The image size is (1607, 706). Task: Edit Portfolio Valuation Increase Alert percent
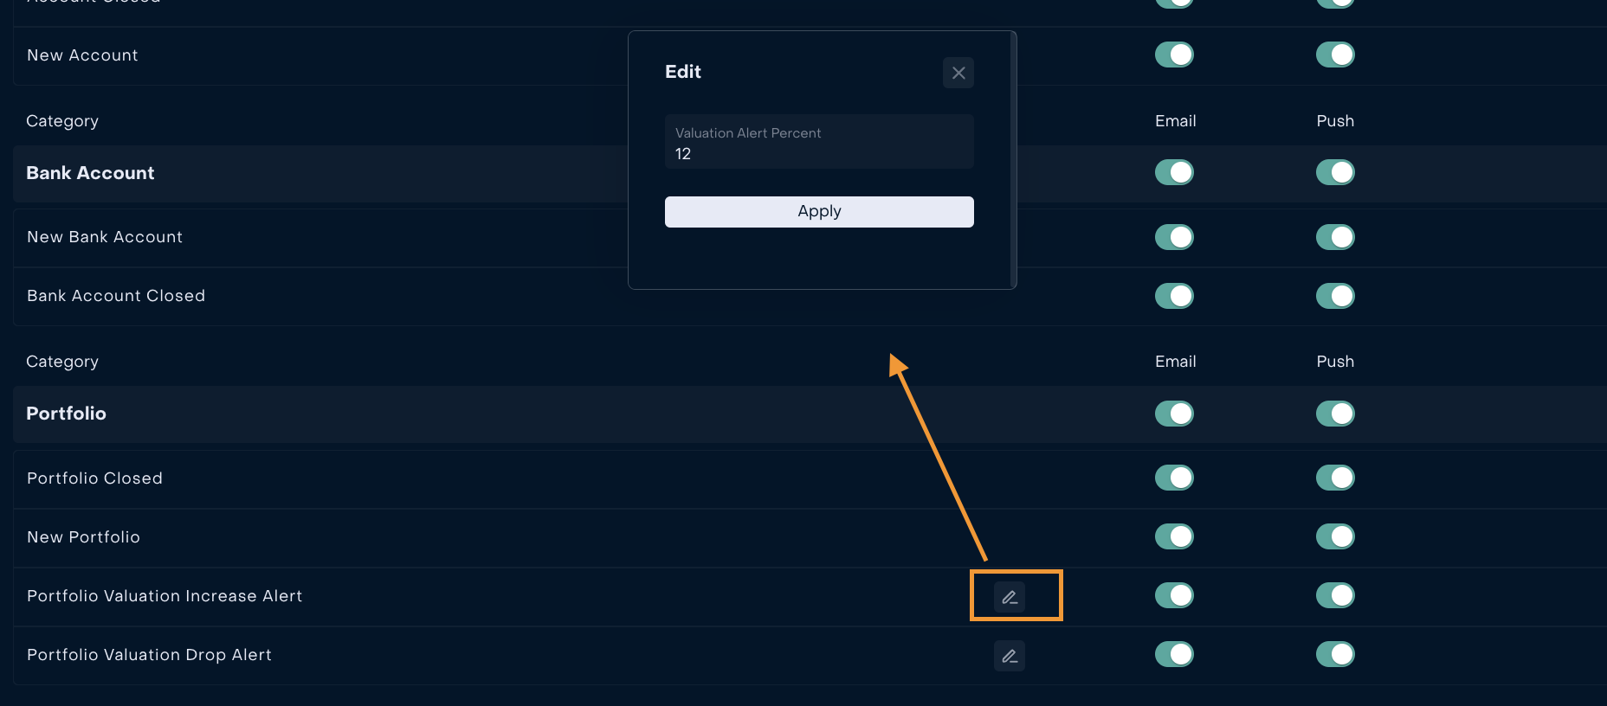click(1009, 597)
